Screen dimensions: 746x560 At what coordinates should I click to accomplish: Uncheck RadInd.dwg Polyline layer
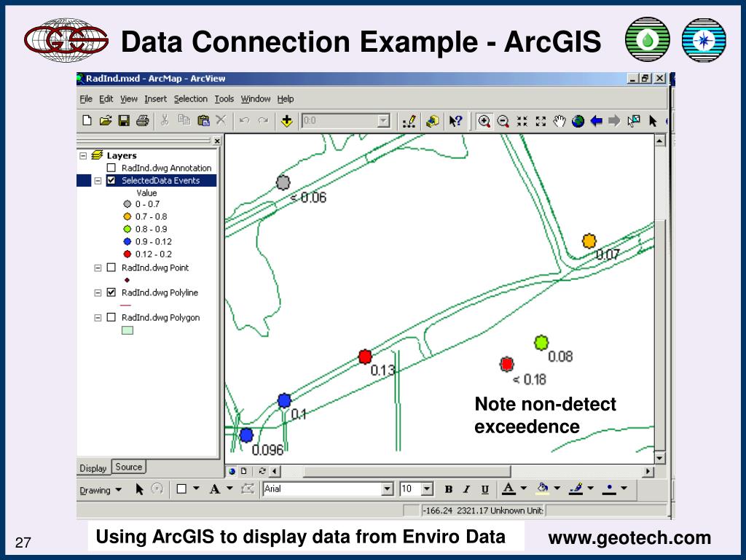(111, 292)
